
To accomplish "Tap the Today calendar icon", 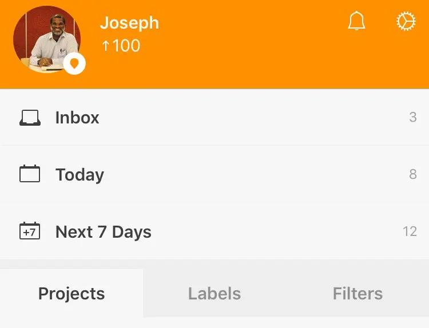I will point(30,174).
